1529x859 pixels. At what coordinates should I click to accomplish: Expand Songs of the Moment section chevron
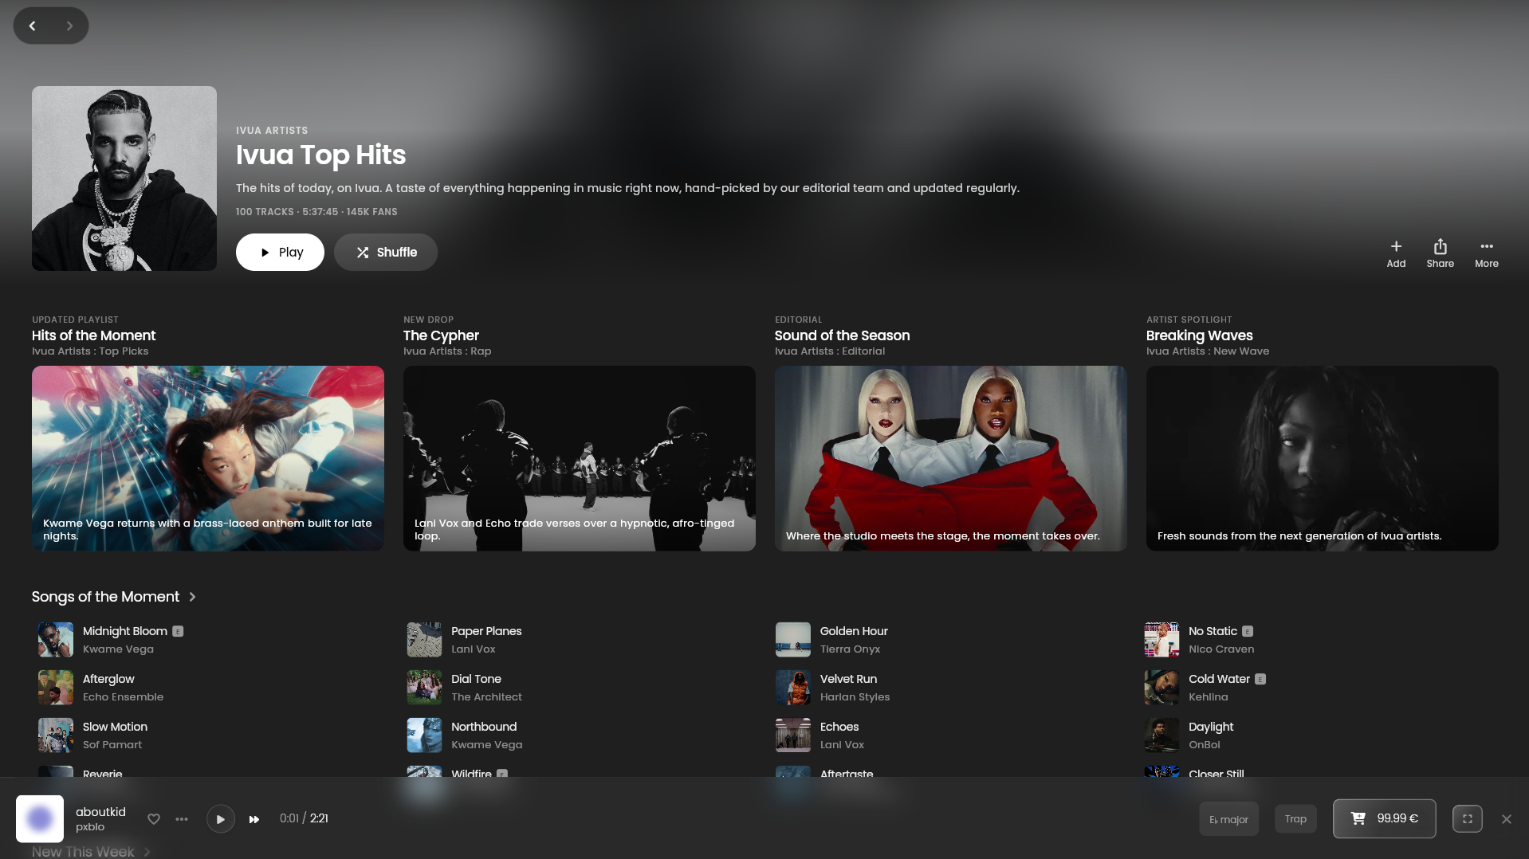click(x=192, y=597)
